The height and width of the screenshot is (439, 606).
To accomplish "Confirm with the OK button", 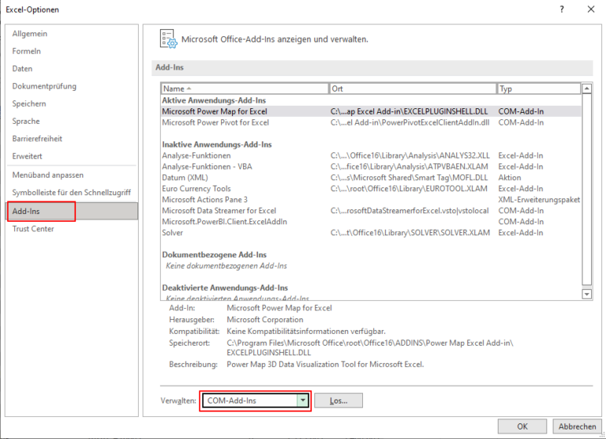I will coord(522,426).
